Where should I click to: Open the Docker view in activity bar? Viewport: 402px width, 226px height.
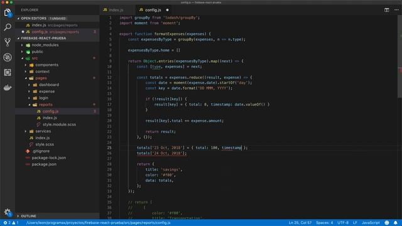(x=8, y=88)
